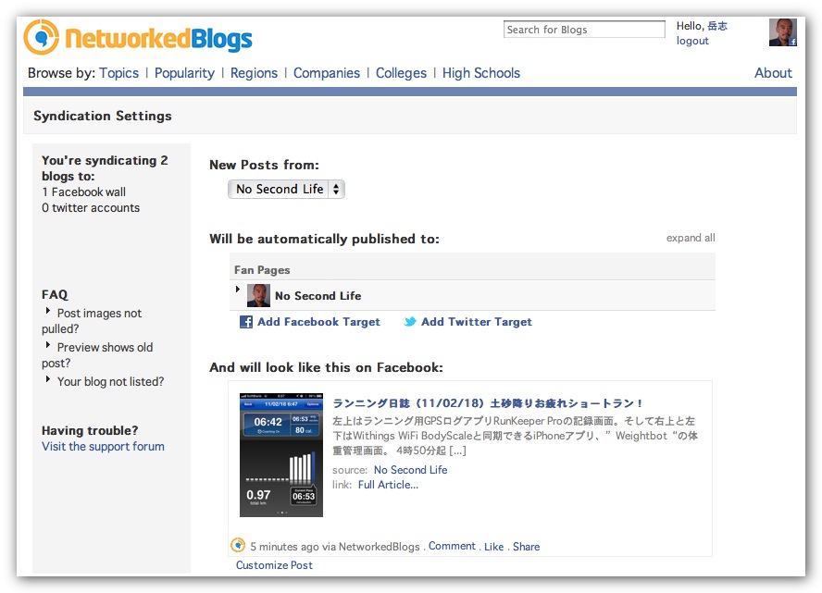
Task: Browse by Regions
Action: click(x=254, y=73)
